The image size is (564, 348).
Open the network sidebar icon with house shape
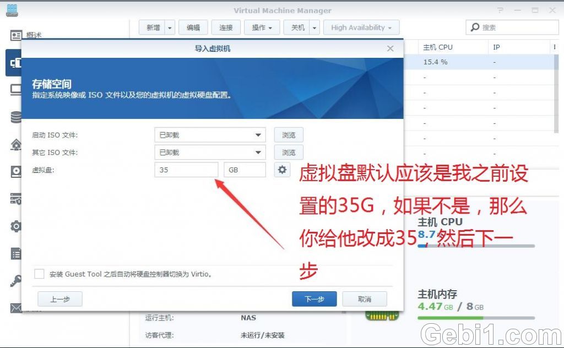pyautogui.click(x=15, y=144)
